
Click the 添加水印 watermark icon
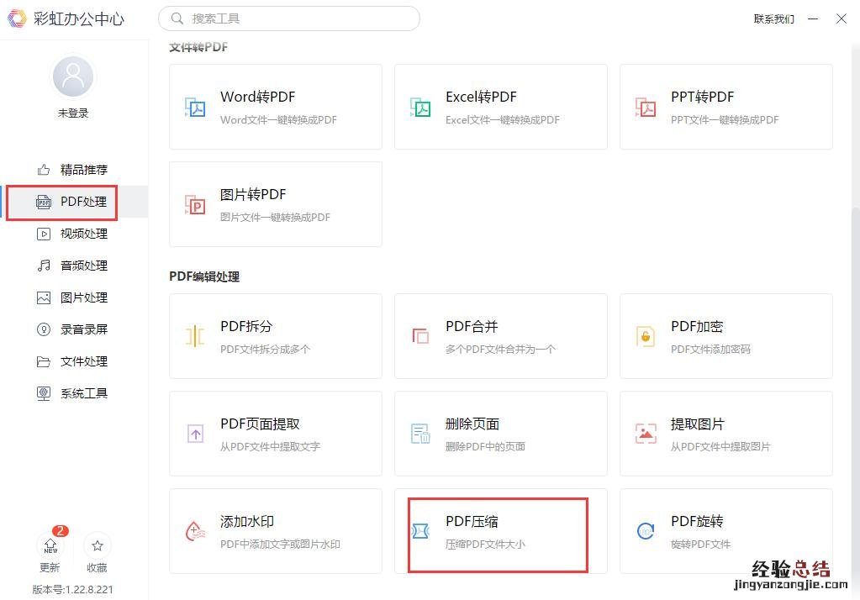coord(195,531)
